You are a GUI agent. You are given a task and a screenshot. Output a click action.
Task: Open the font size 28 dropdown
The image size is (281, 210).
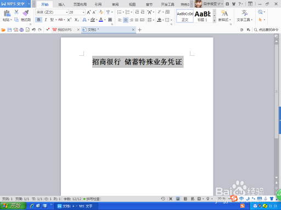[x=83, y=12]
